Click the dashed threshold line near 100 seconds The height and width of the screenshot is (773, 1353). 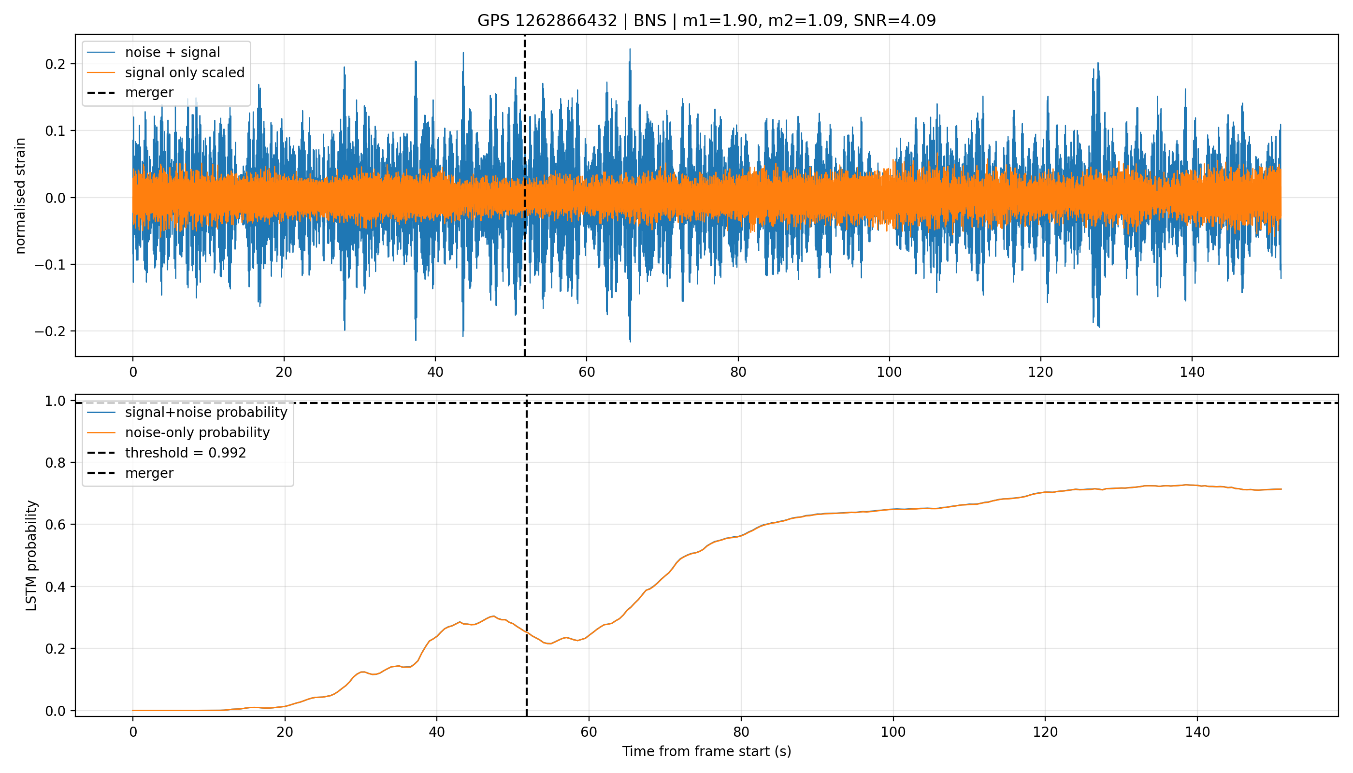(892, 403)
